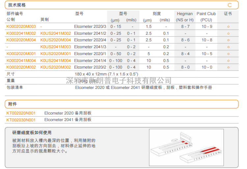Click graduation value 1.5

[x=149, y=27]
